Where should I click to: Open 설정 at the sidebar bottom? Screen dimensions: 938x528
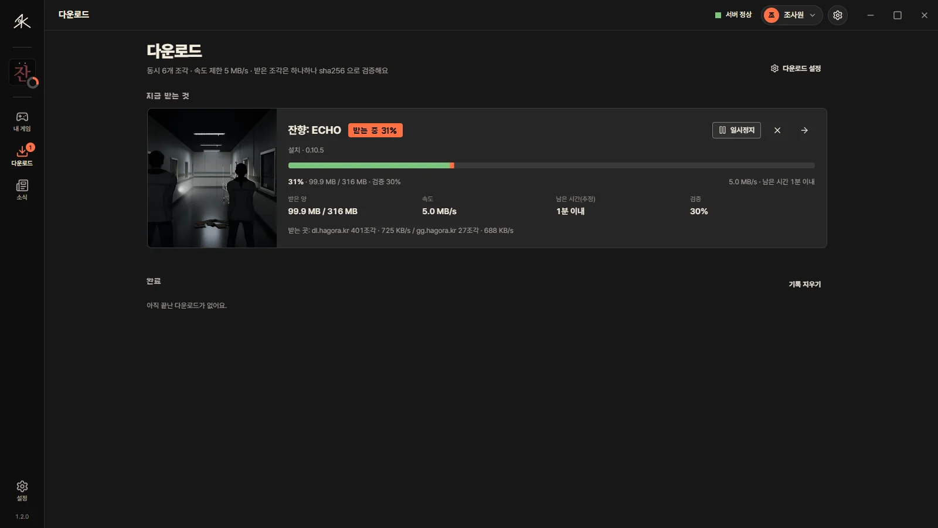22,491
